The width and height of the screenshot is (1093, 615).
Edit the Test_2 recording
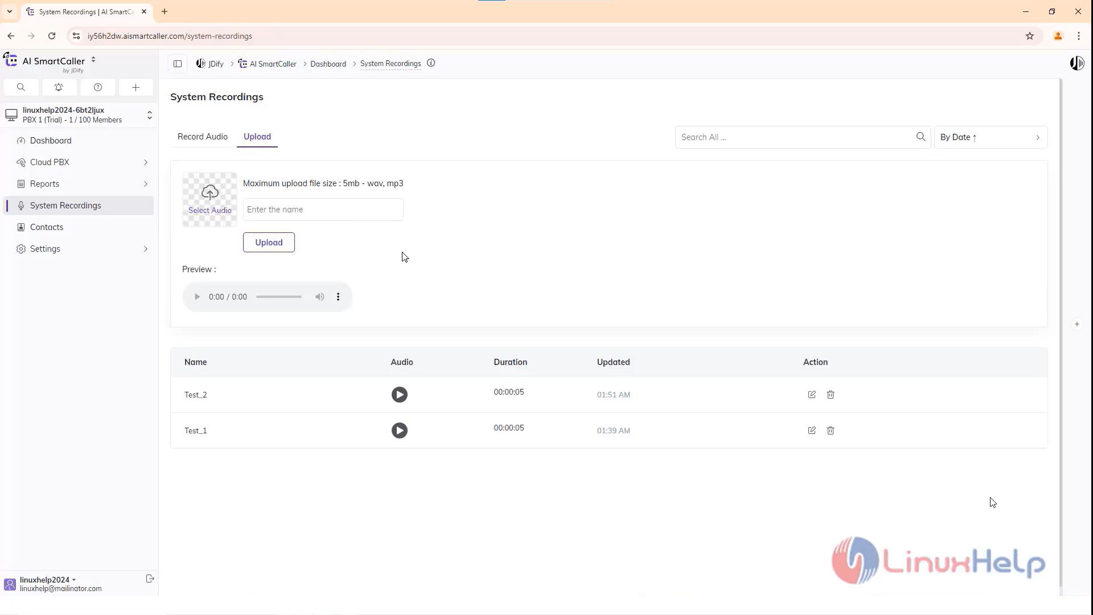coord(812,395)
